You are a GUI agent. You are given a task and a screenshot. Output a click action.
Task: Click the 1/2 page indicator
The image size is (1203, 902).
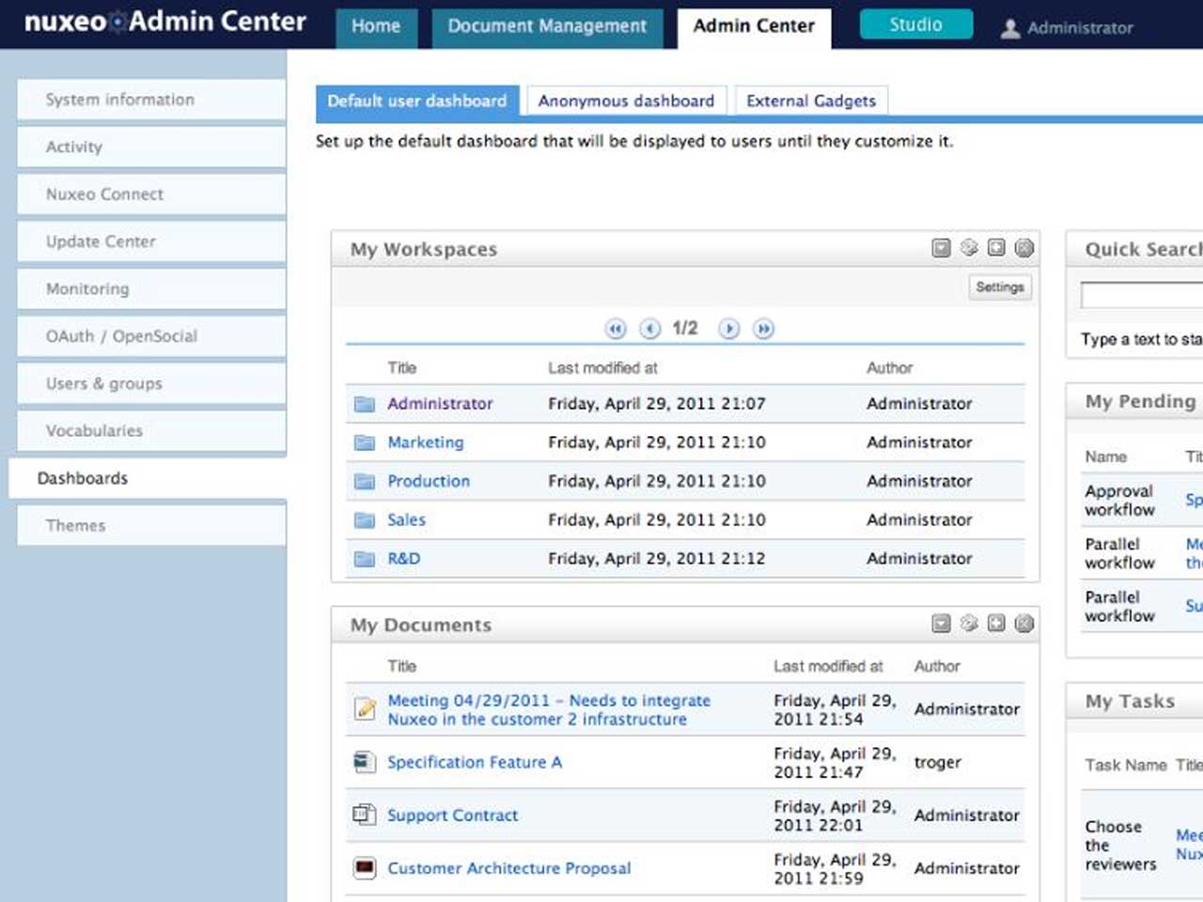pos(685,328)
